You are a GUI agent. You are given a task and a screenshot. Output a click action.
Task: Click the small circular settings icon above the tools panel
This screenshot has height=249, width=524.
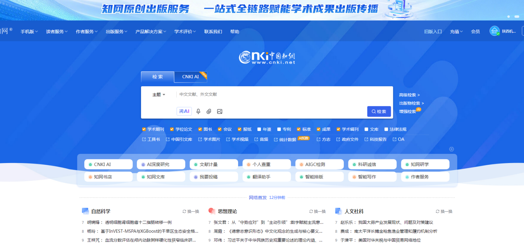(x=451, y=149)
